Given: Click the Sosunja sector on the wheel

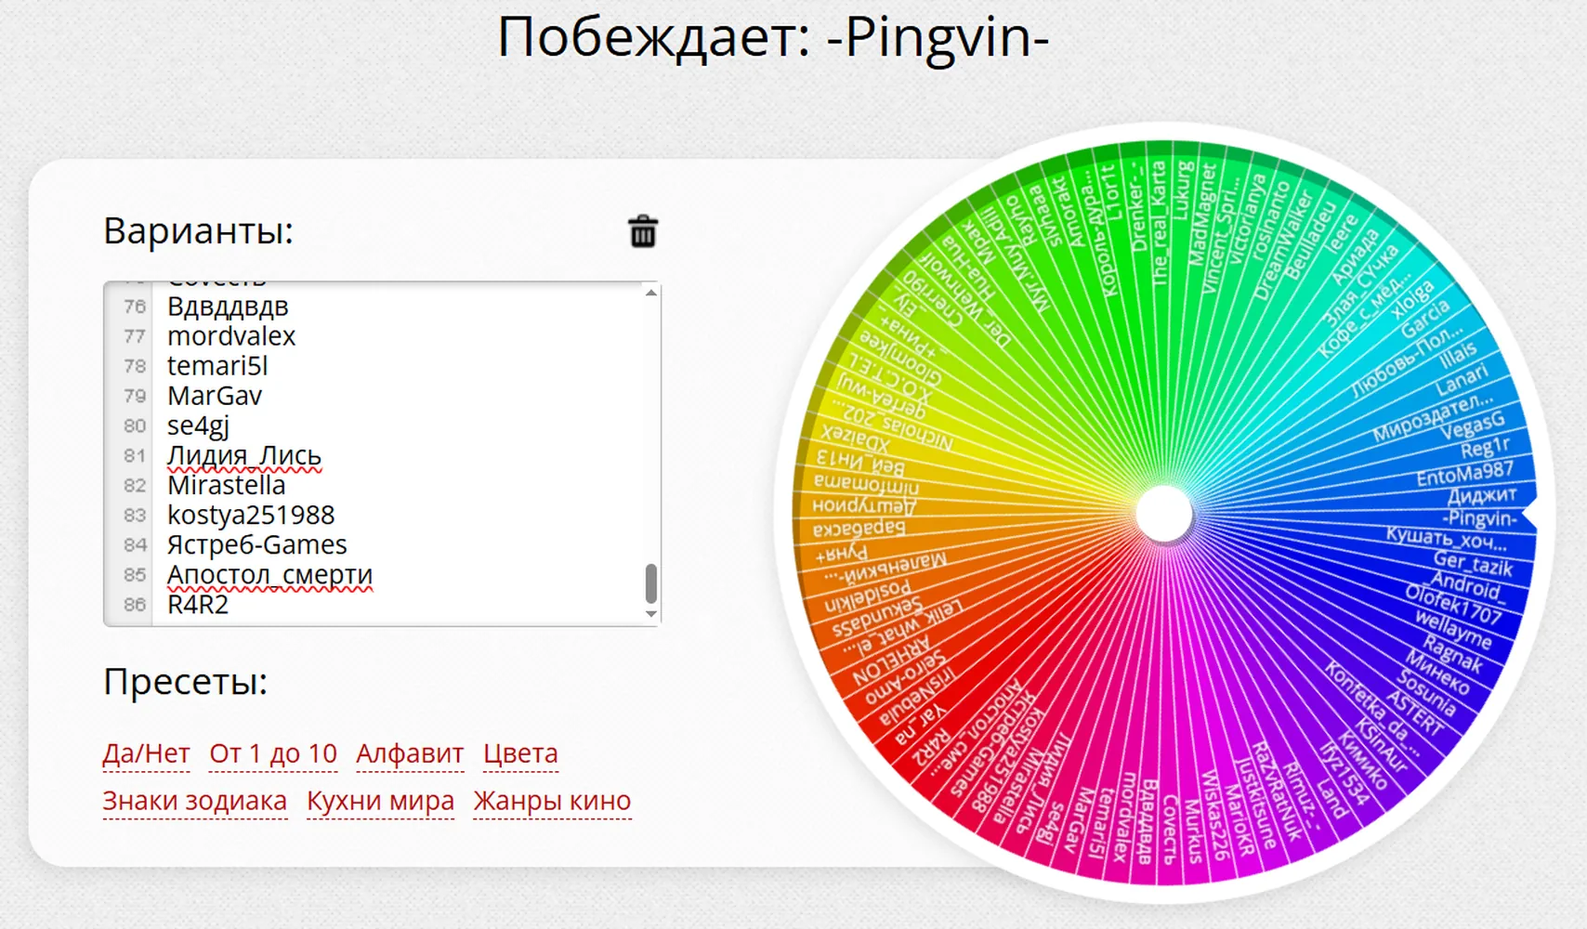Looking at the screenshot, I should (x=1426, y=692).
